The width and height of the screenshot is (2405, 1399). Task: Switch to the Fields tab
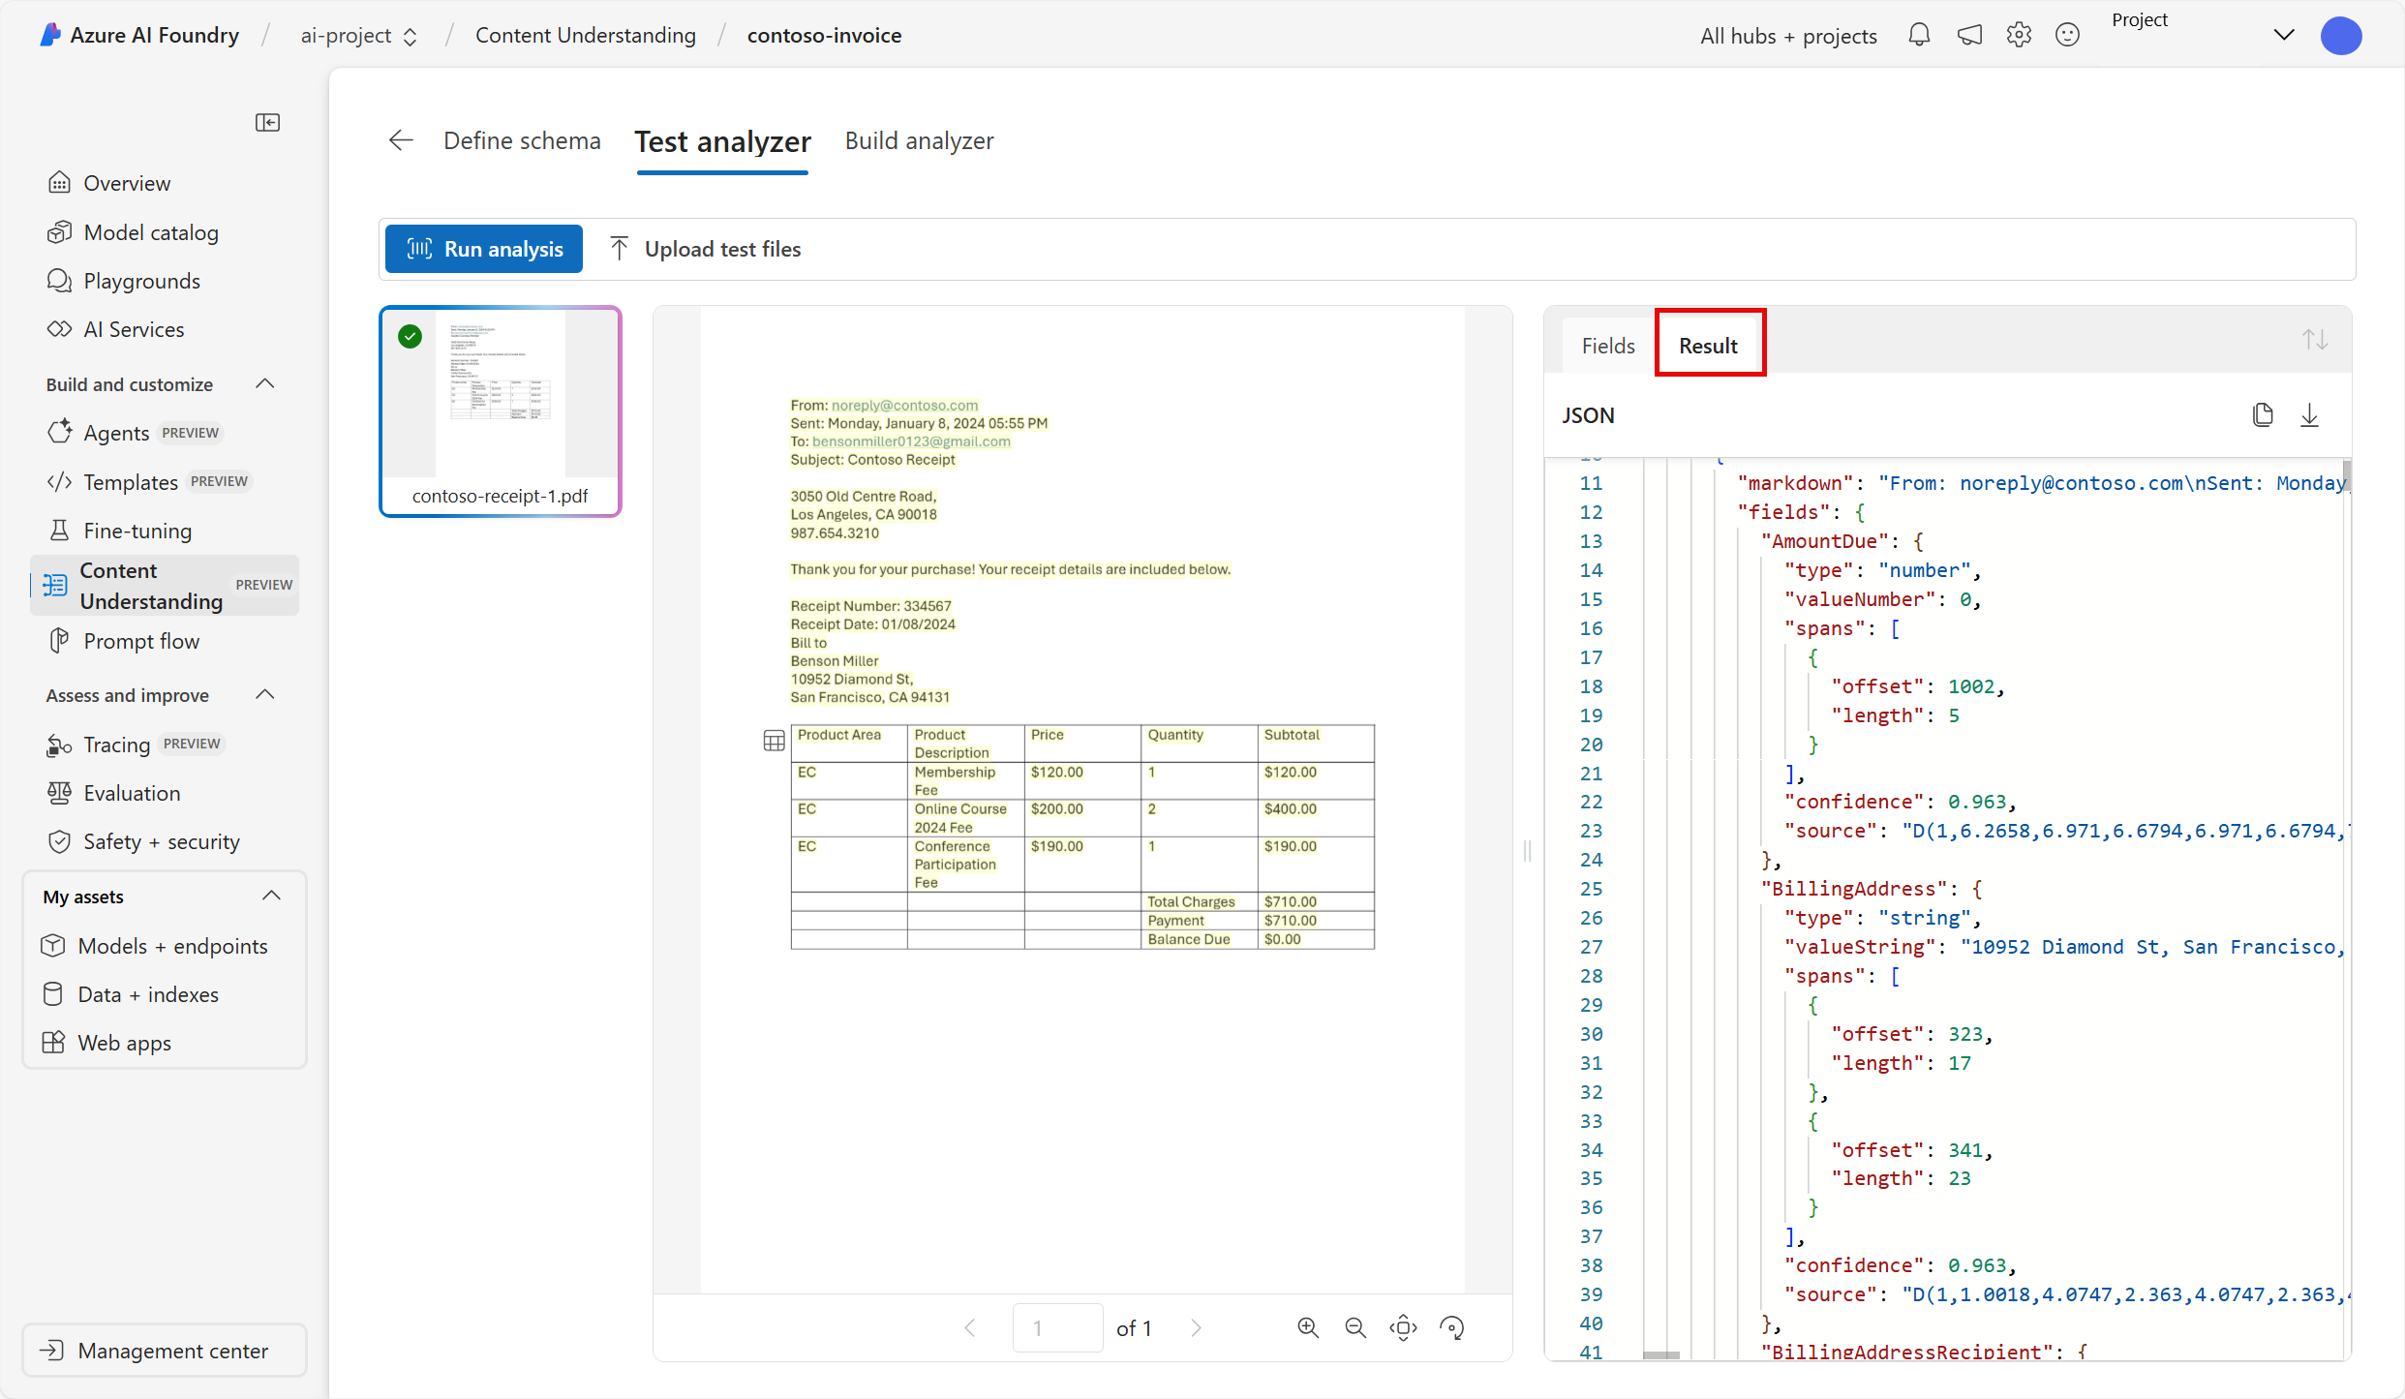tap(1608, 346)
